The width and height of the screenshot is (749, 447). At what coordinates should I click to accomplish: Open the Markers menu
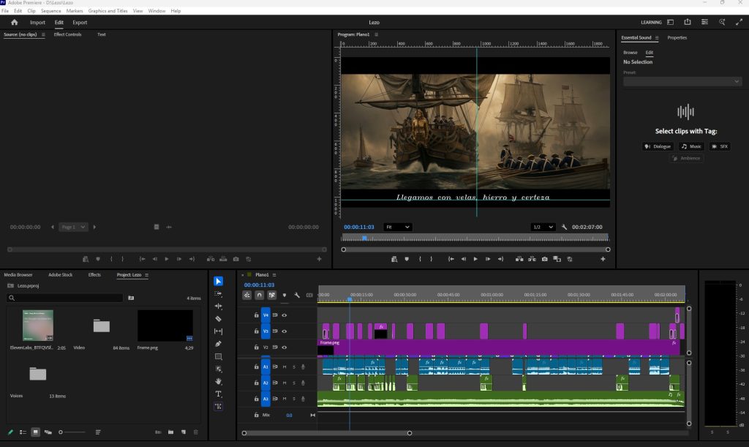pos(74,10)
